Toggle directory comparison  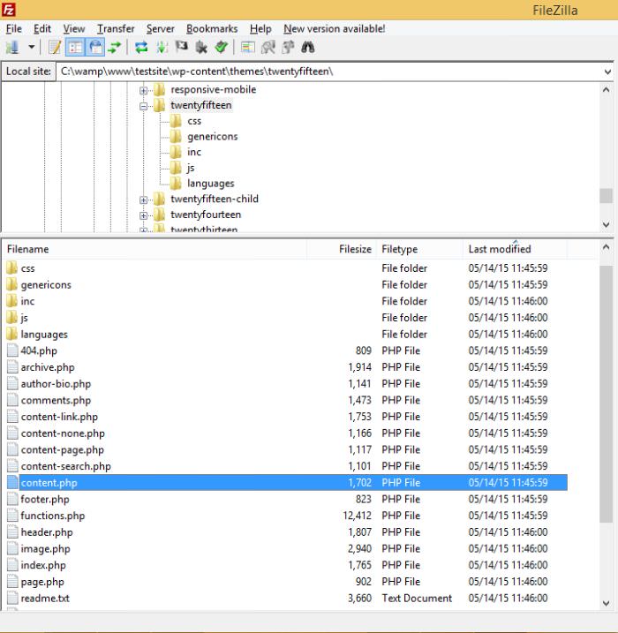268,48
